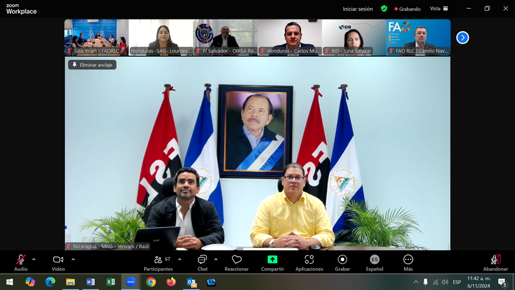
Task: Open app right of Outlook in taskbar
Action: [x=211, y=282]
